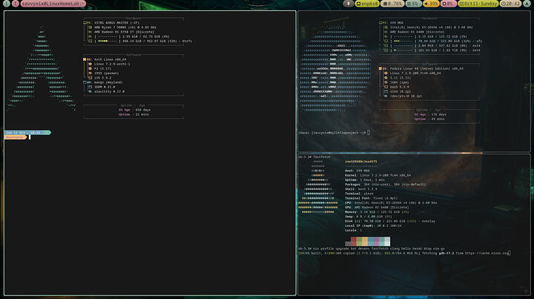Click the 'Kernel:' line in bottom terminal

378,175
